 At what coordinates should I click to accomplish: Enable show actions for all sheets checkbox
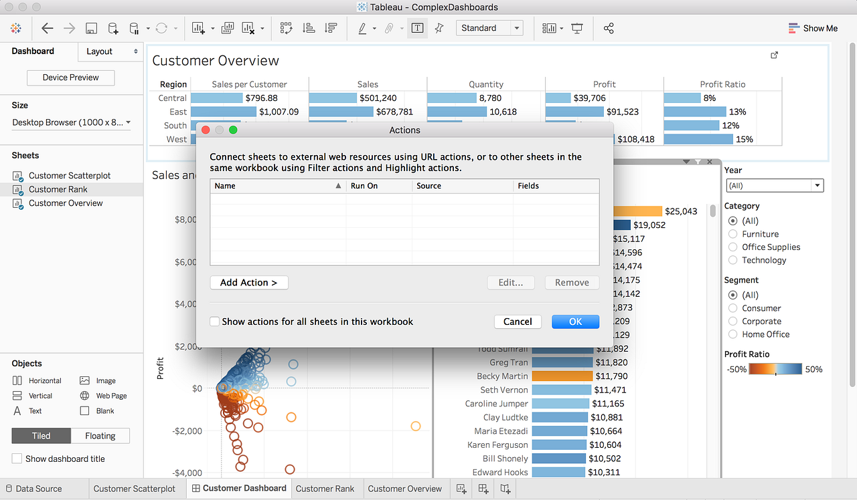214,321
